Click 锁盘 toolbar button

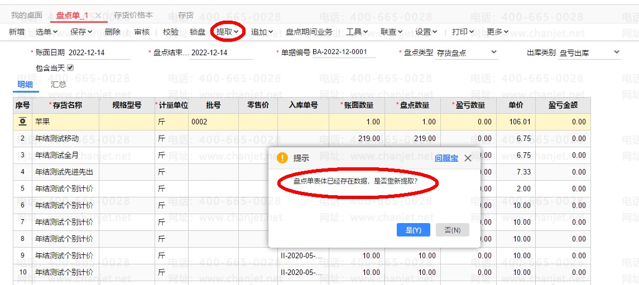(x=198, y=32)
